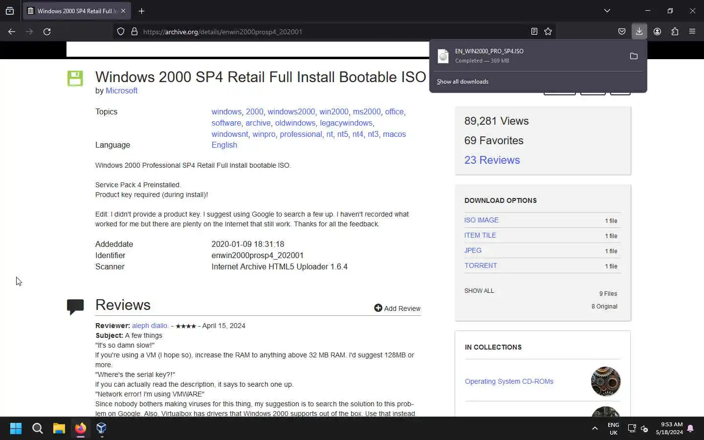Click SHOW ALL download files
704x440 pixels.
click(479, 291)
